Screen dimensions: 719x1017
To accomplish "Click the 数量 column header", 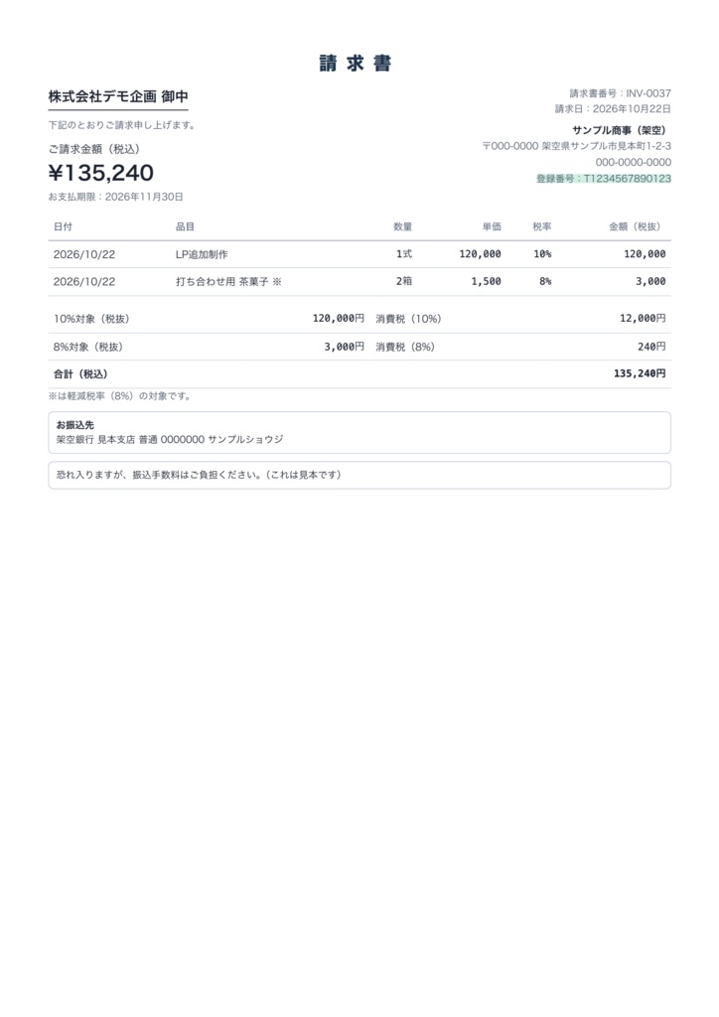I will (x=402, y=226).
